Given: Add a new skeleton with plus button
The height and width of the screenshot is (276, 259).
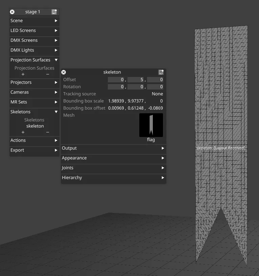Looking at the screenshot, I should pos(23,132).
